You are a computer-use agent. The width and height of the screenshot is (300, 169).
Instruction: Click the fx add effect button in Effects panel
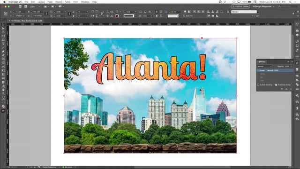(x=286, y=89)
